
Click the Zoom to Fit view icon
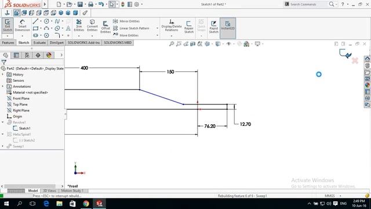point(172,44)
